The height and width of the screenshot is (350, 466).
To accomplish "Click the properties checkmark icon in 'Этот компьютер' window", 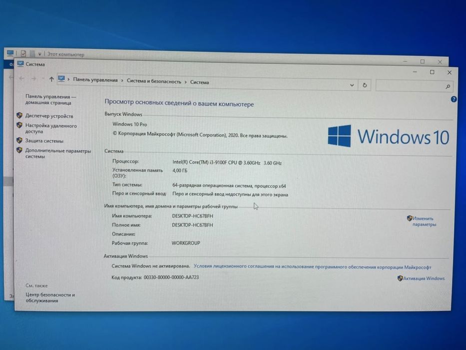I will click(x=23, y=53).
